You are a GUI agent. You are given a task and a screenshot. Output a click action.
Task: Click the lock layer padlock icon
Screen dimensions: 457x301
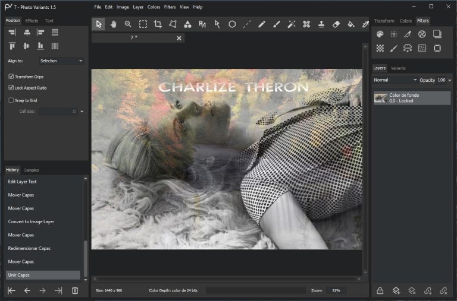380,290
